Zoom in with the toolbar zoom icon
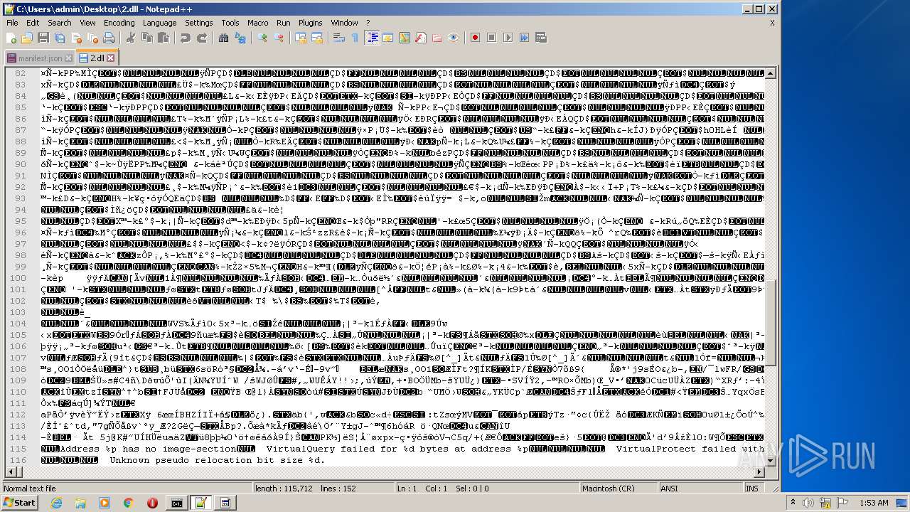This screenshot has height=512, width=910. coord(263,38)
